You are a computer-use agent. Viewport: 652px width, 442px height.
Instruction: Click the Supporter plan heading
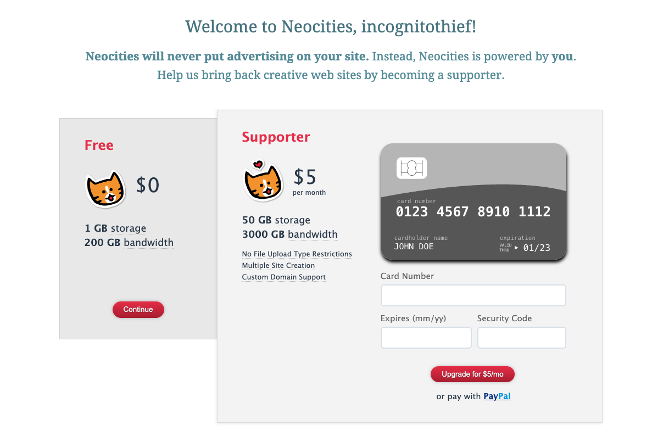click(276, 137)
